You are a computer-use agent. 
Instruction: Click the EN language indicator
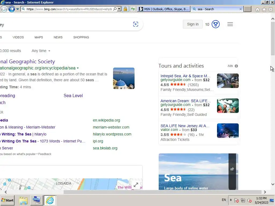(224, 200)
